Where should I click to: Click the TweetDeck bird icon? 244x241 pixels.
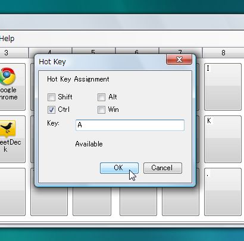(x=7, y=129)
